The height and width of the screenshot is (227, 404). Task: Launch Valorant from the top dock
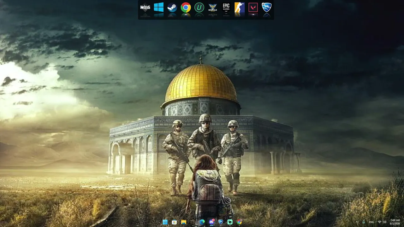click(x=253, y=7)
